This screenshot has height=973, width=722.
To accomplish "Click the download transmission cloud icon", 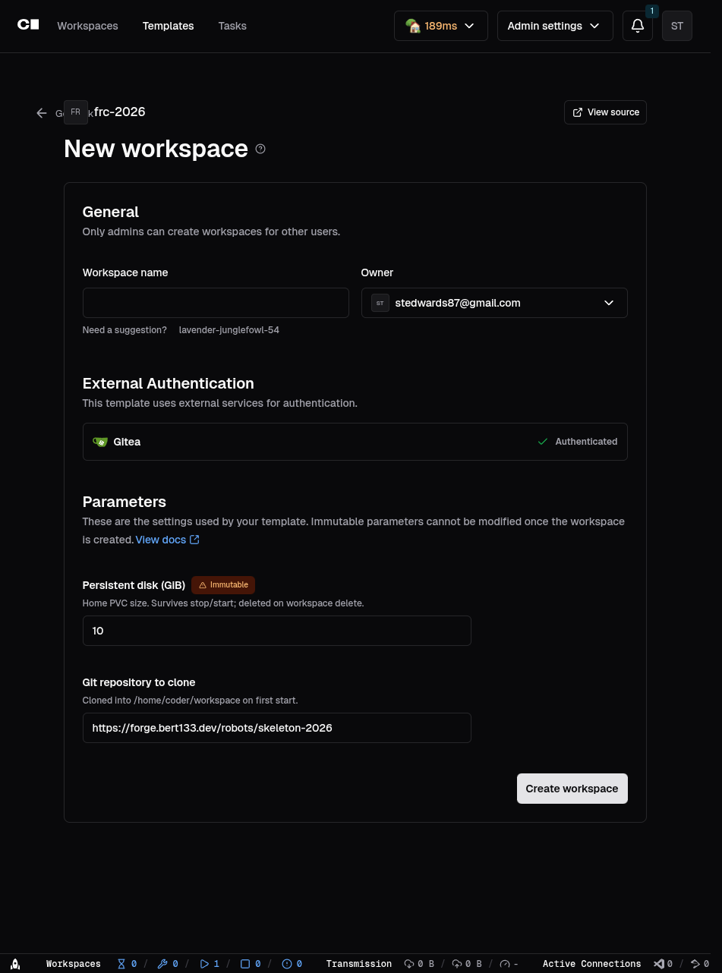I will [409, 964].
